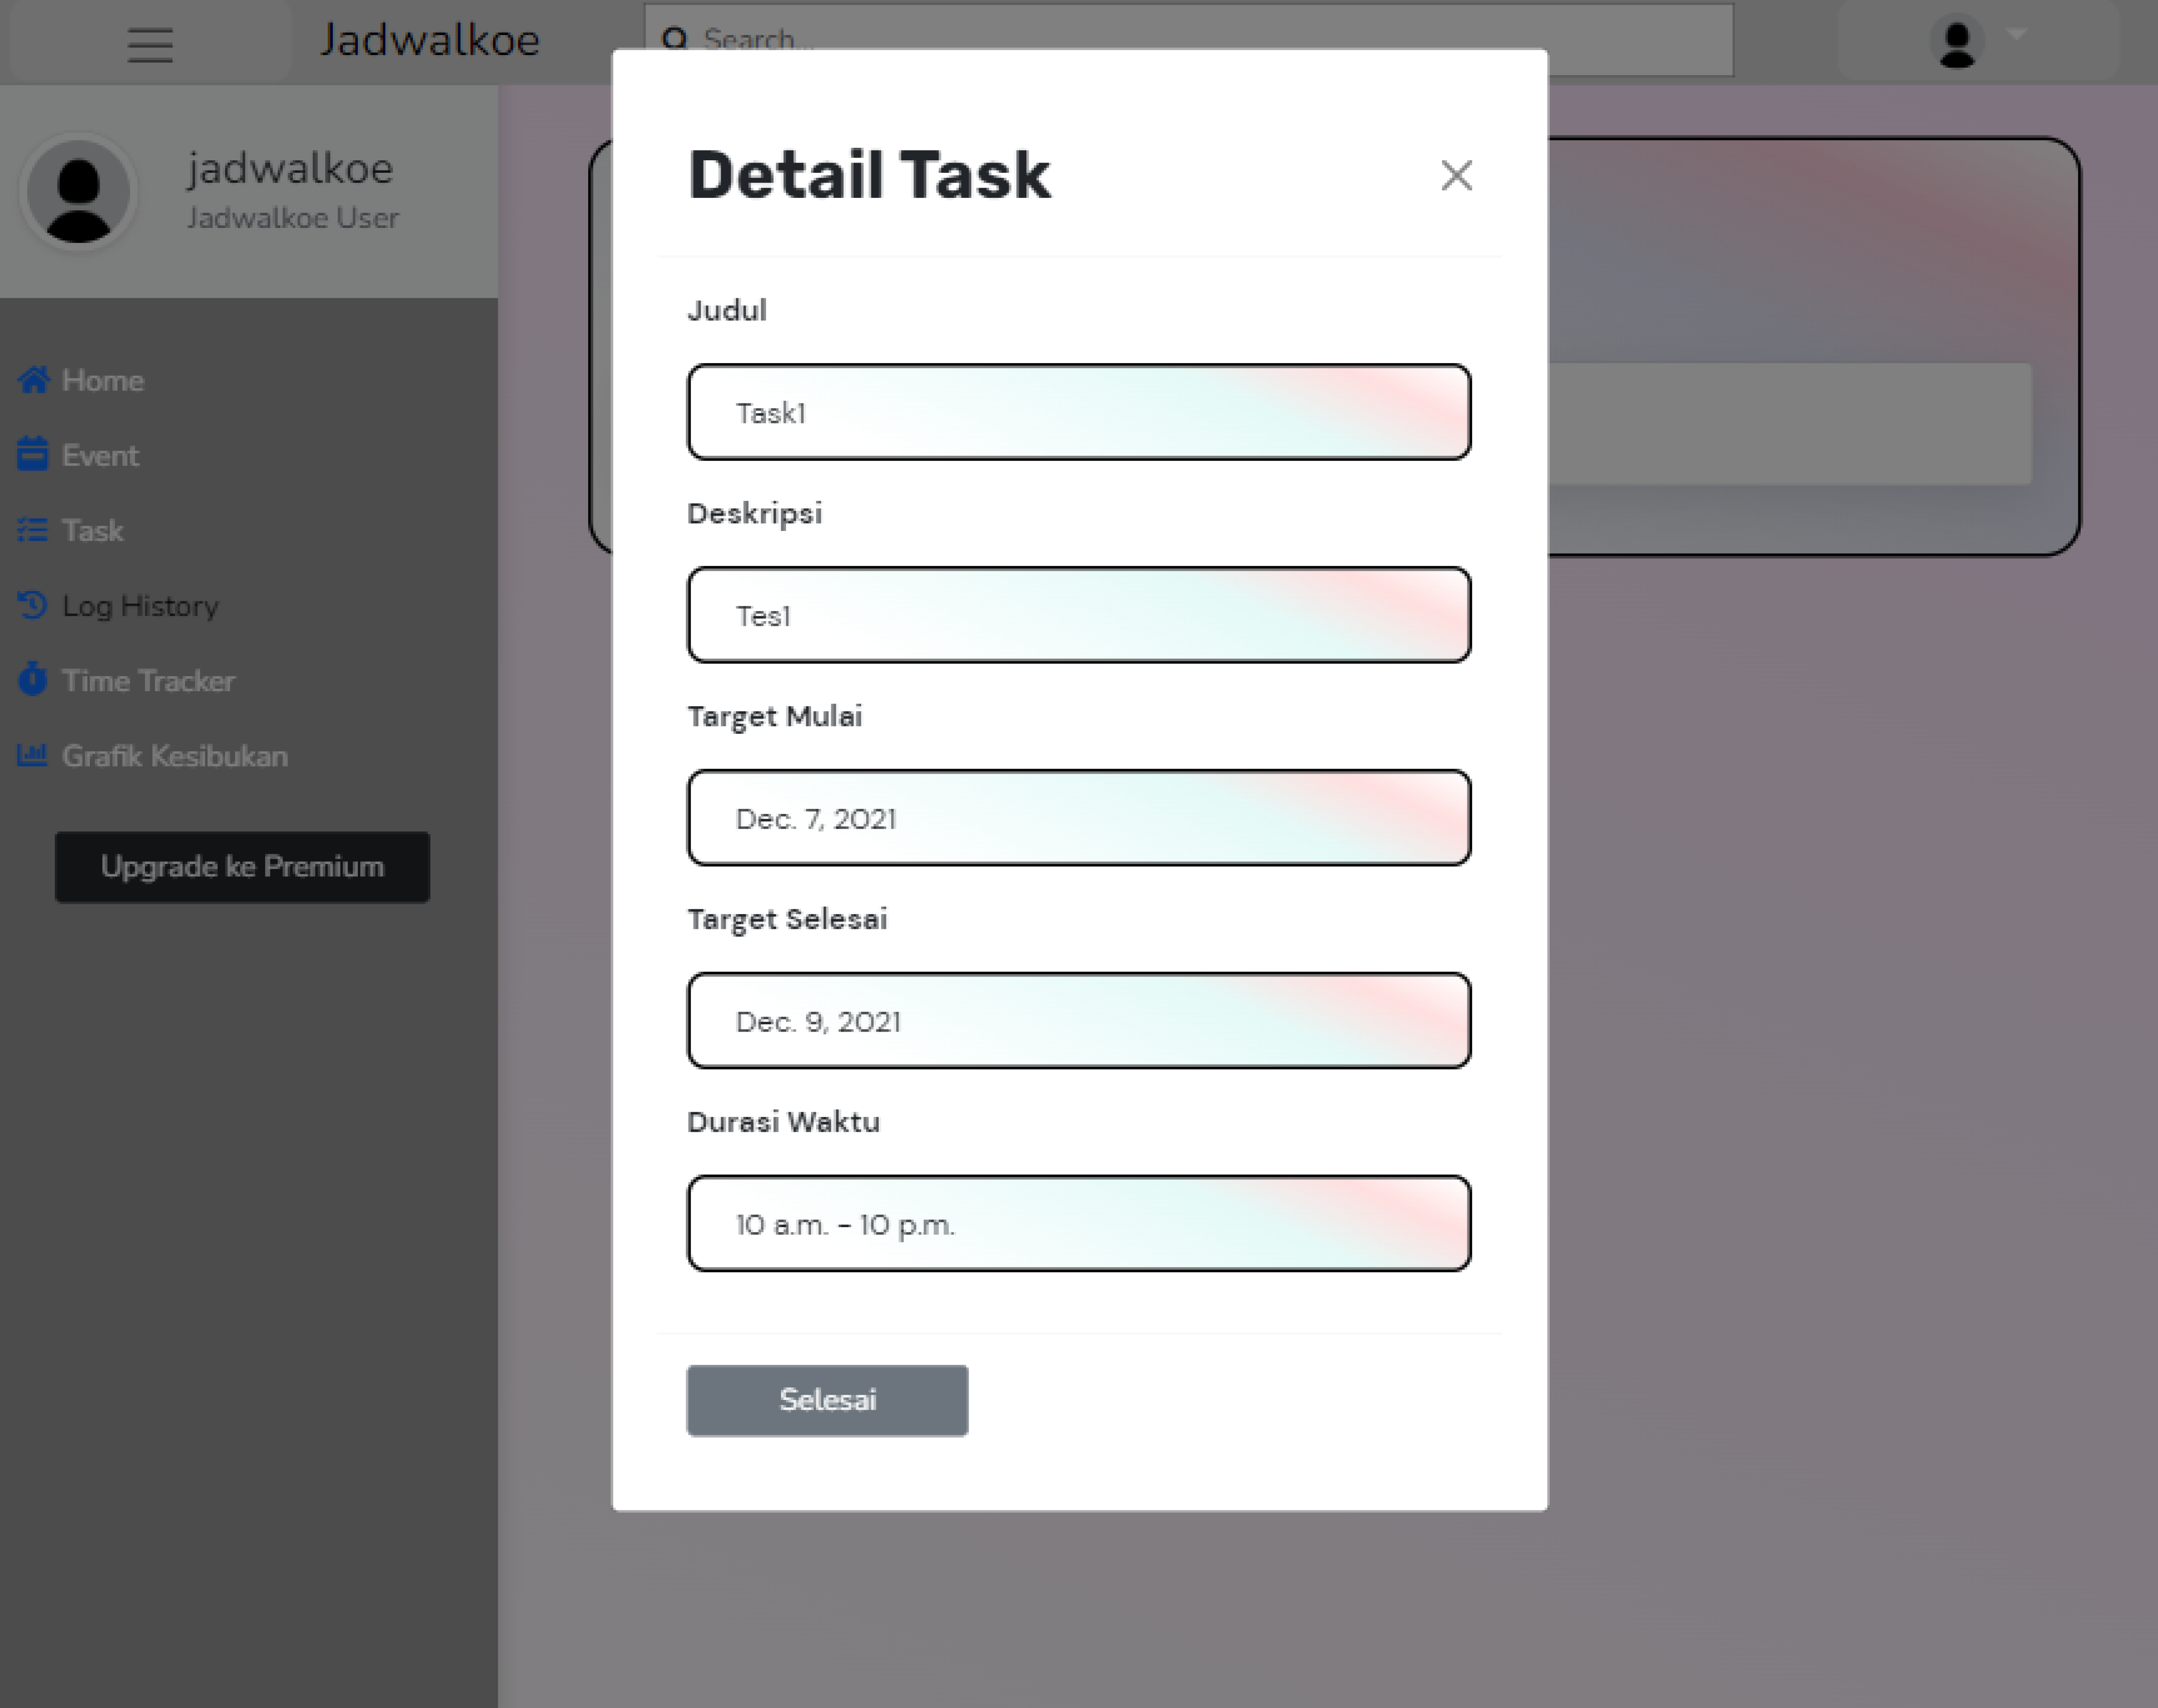Open the Home menu item
This screenshot has width=2158, height=1708.
pos(102,380)
